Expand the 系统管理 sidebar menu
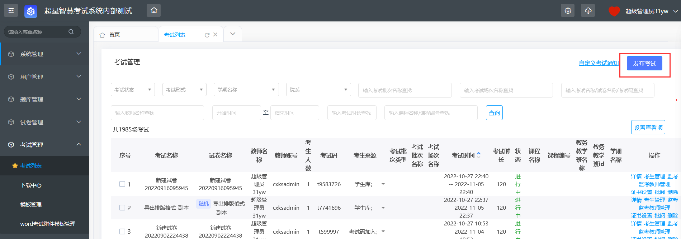The width and height of the screenshot is (681, 239). pos(44,54)
